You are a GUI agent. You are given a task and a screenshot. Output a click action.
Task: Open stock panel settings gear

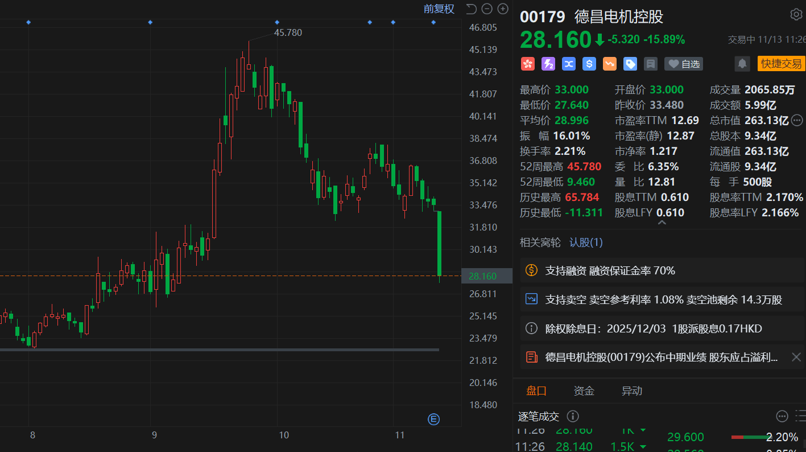point(796,14)
